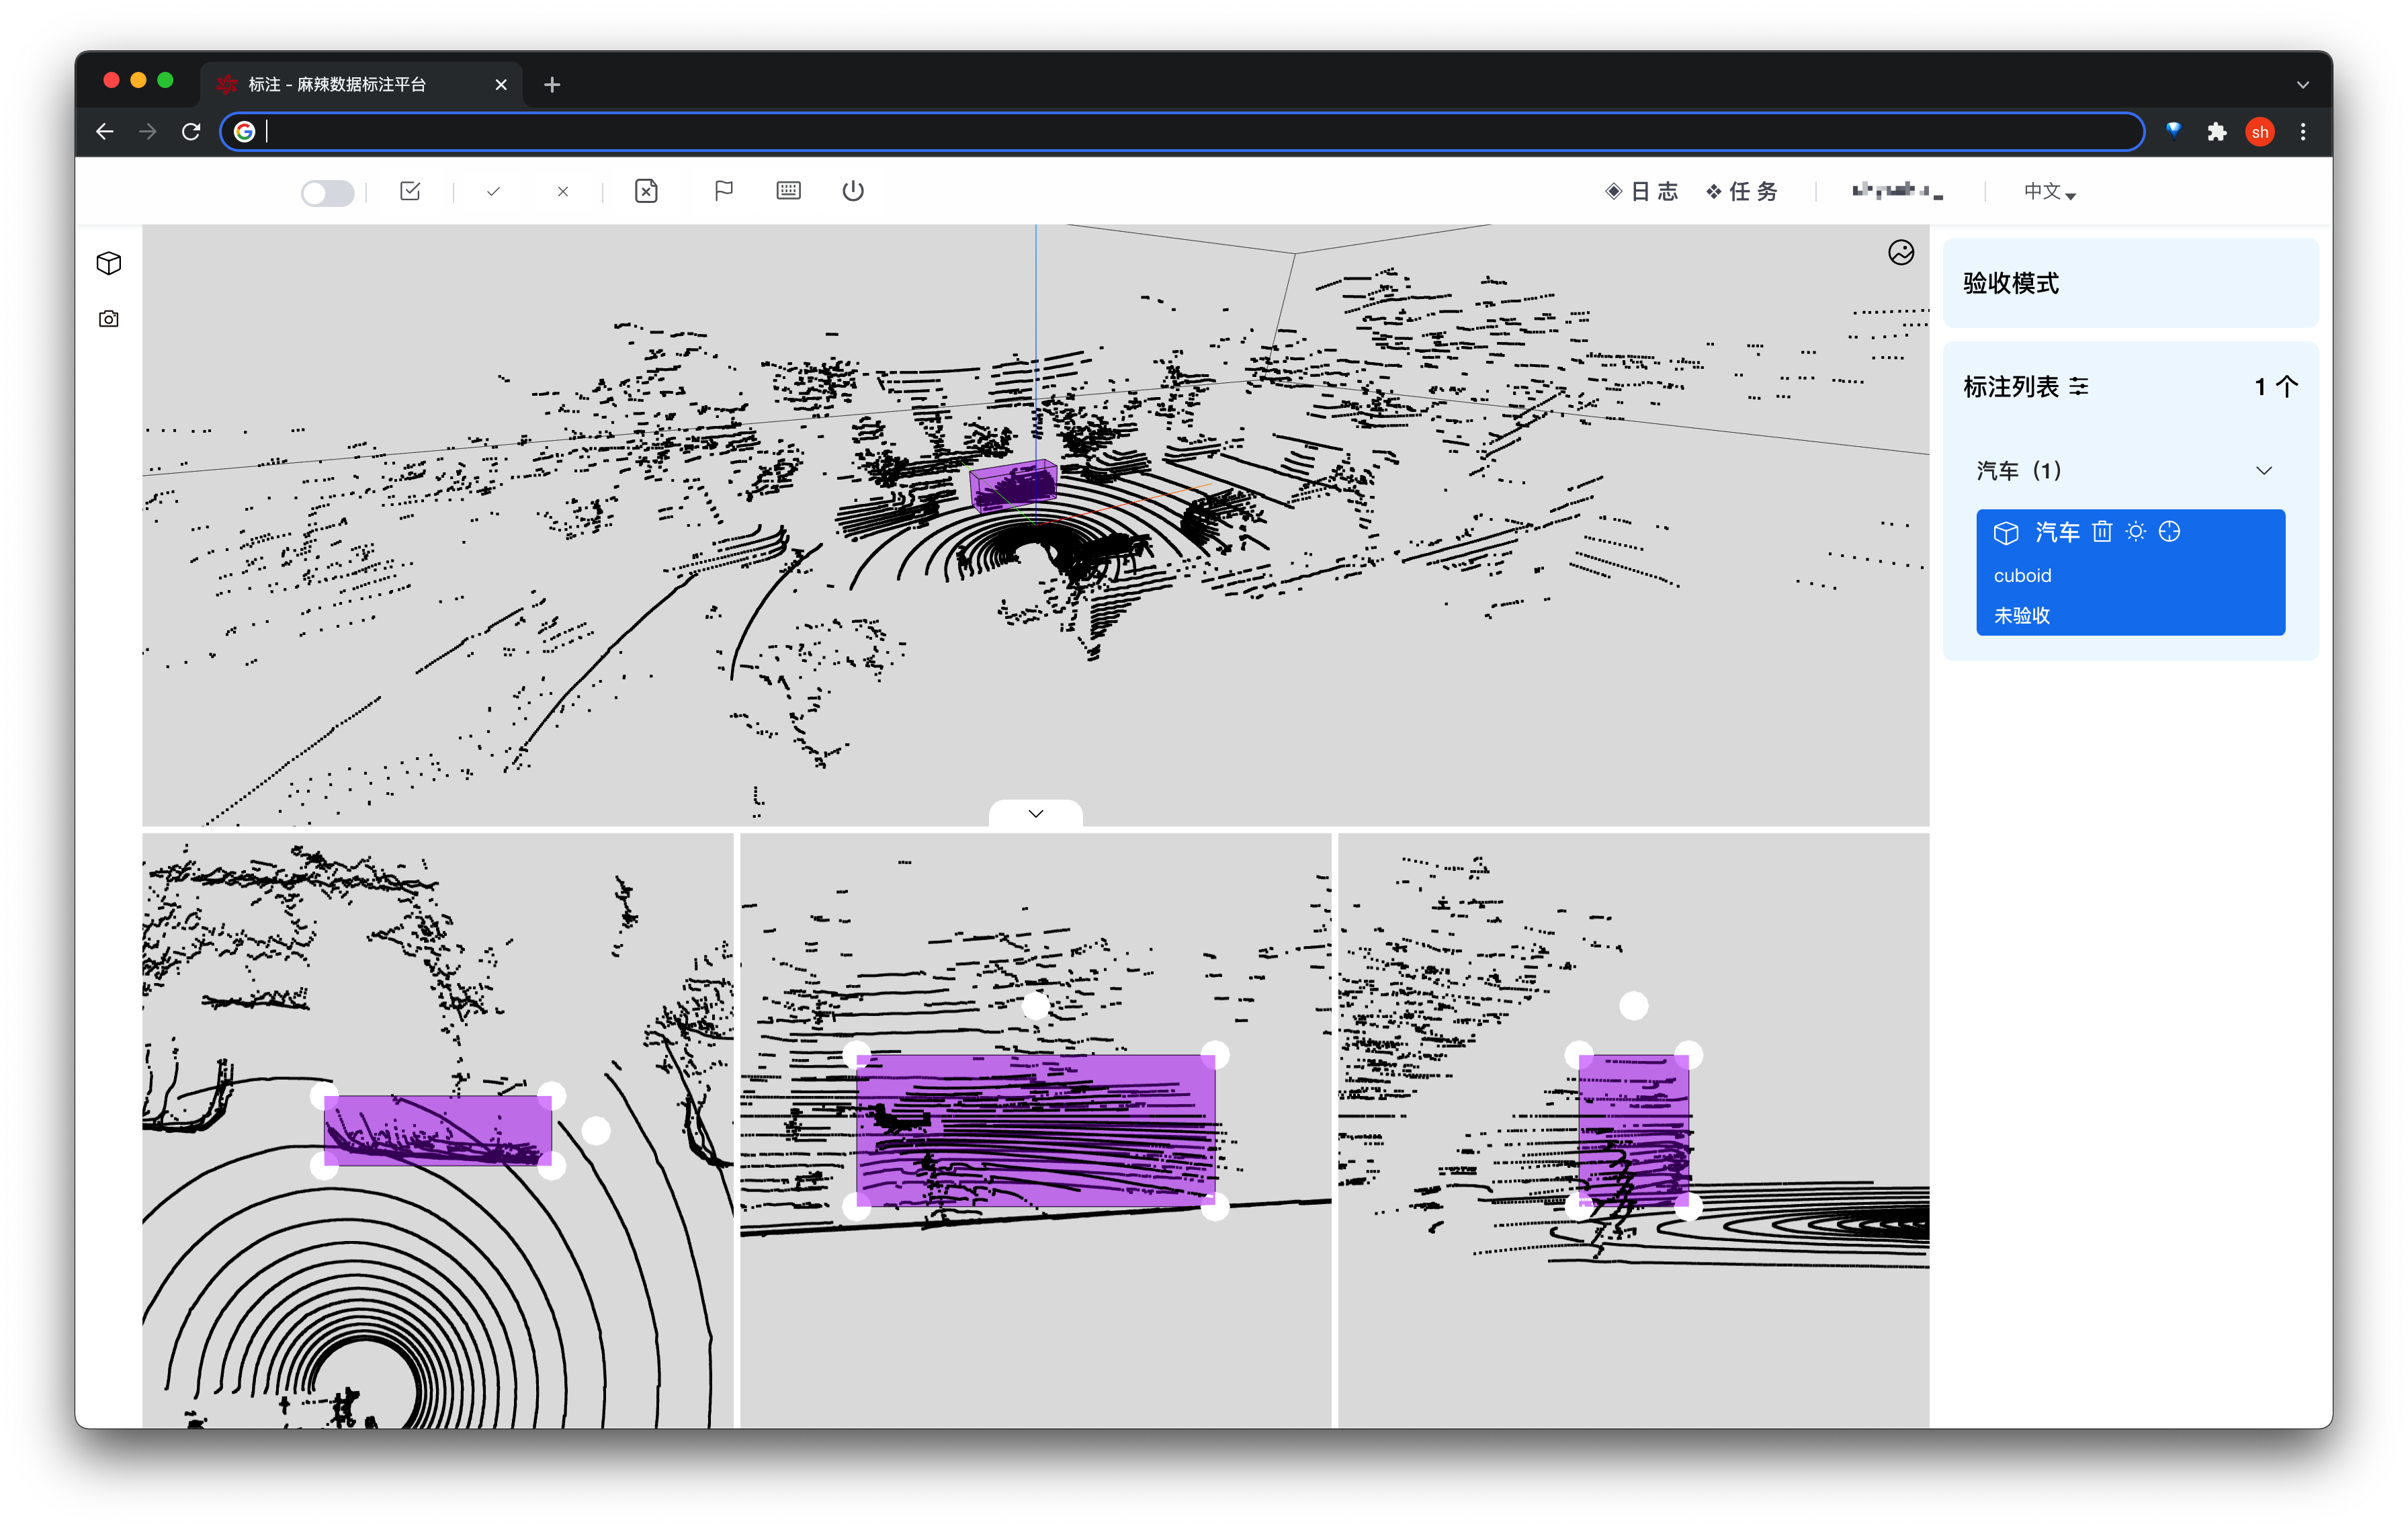The height and width of the screenshot is (1528, 2408).
Task: Select the 3D cuboid tool in left sidebar
Action: (x=108, y=263)
